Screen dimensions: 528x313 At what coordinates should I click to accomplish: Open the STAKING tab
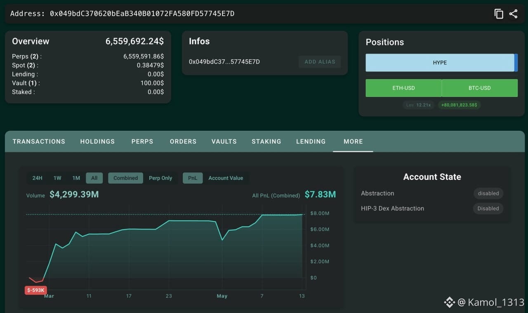point(266,141)
